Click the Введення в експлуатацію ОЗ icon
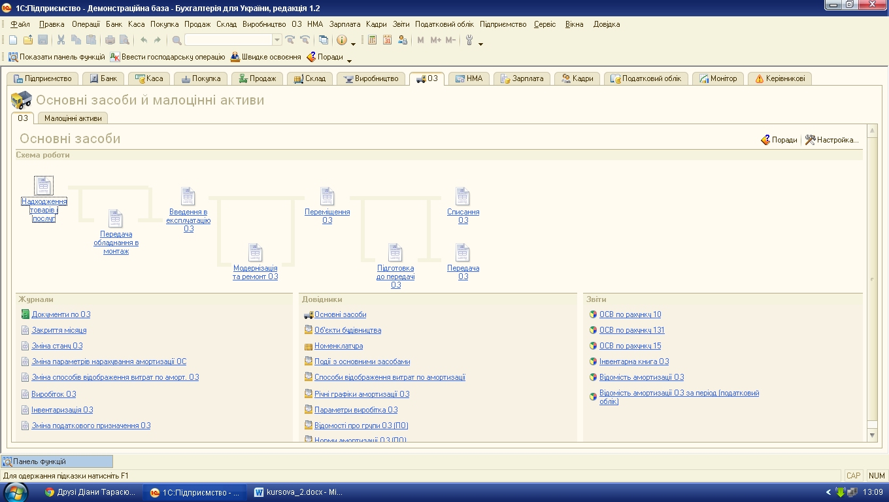The image size is (889, 502). 188,196
